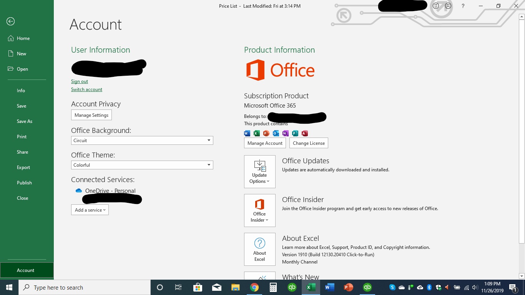Click the Office logo in Product Information

280,70
